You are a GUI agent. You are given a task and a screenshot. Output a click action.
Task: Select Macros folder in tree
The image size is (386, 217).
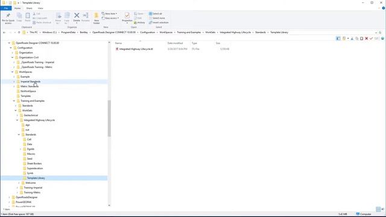coord(31,154)
